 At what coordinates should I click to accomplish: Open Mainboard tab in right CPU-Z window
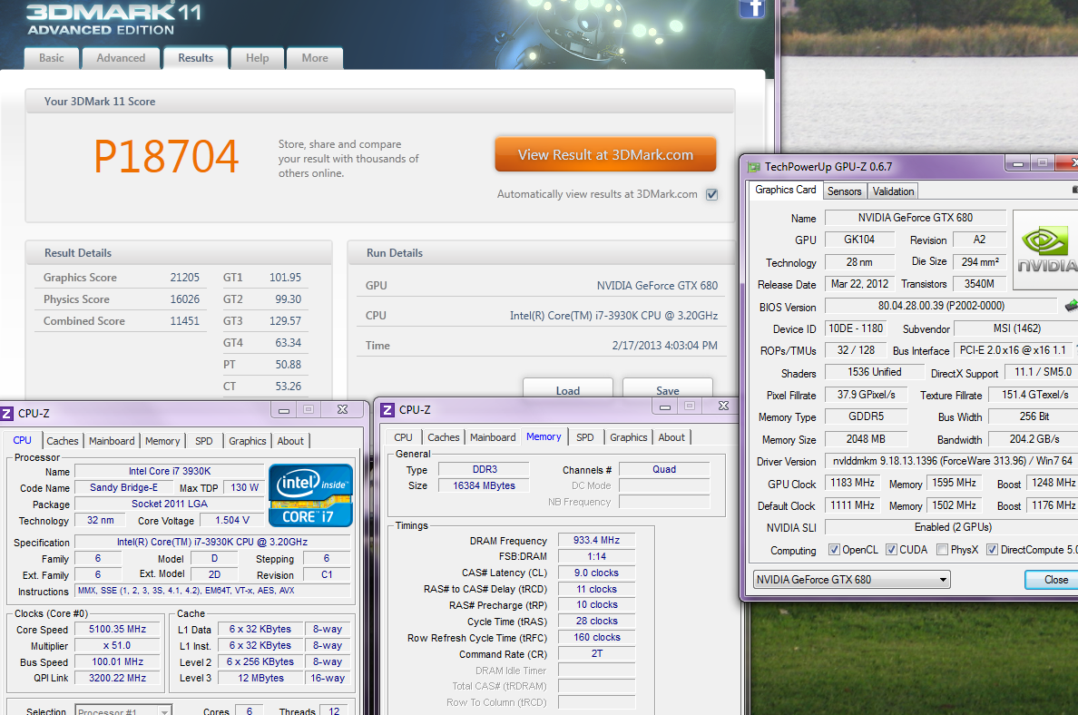click(492, 437)
